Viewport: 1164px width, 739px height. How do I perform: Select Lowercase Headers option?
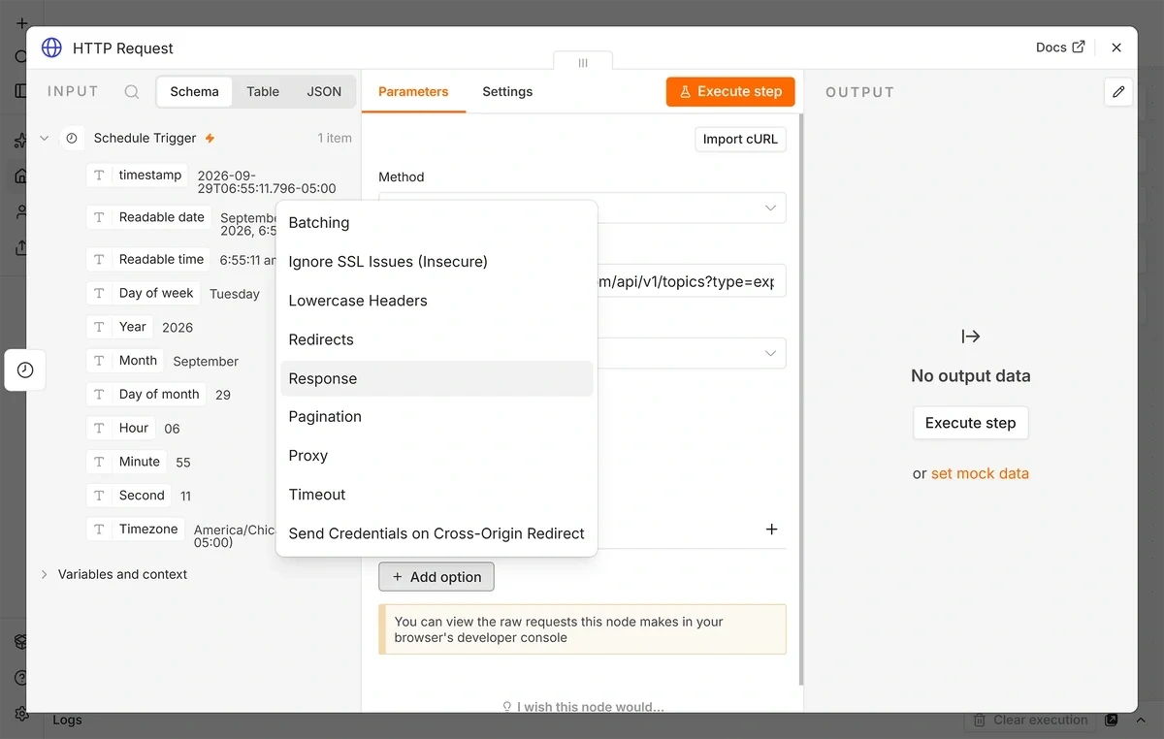point(436,301)
